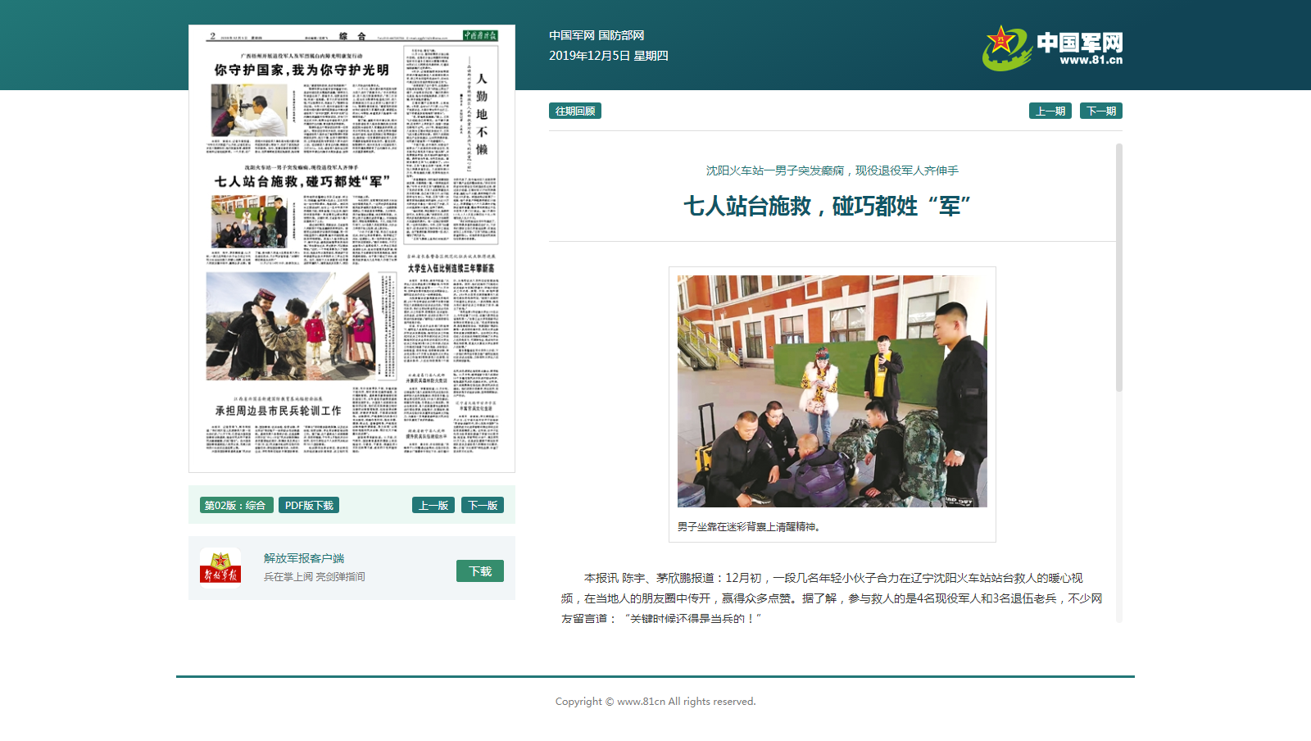Go to next issue 下一期

tap(1100, 111)
